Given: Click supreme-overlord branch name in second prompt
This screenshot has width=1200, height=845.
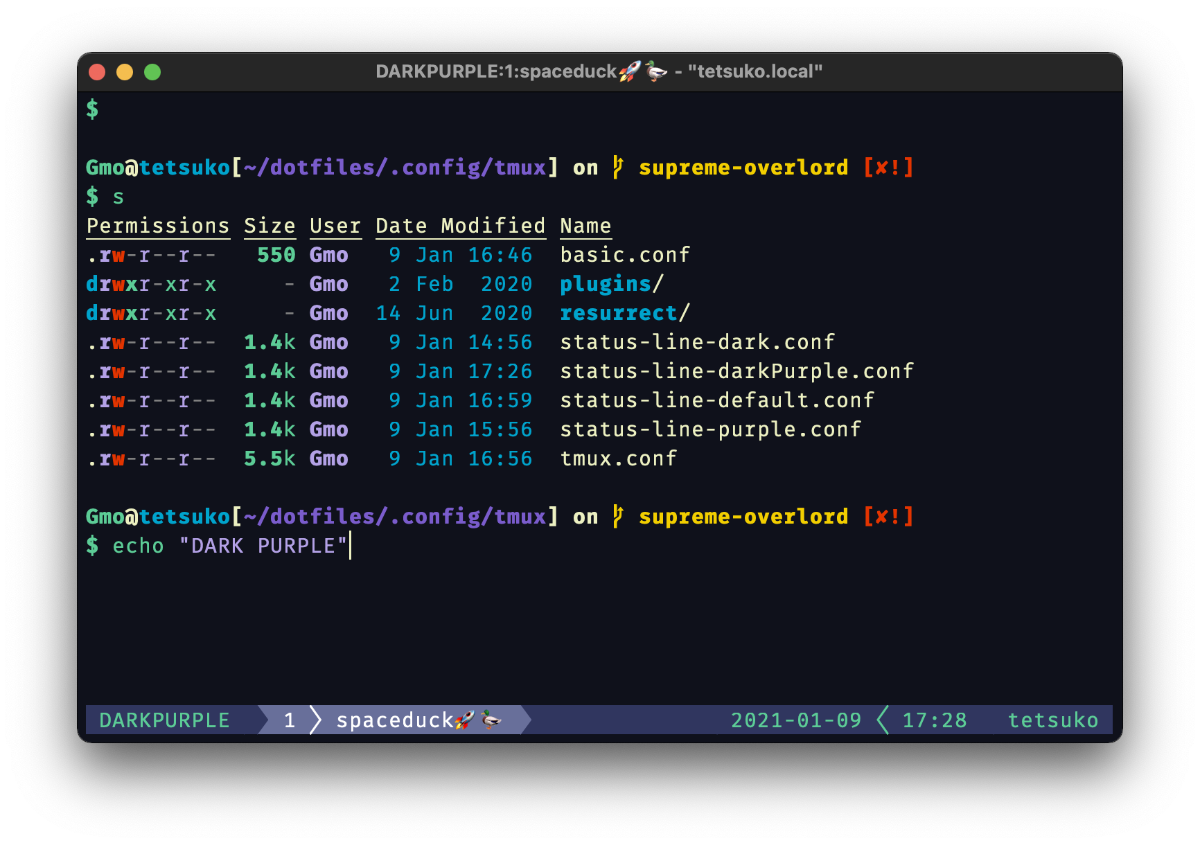Looking at the screenshot, I should 743,517.
